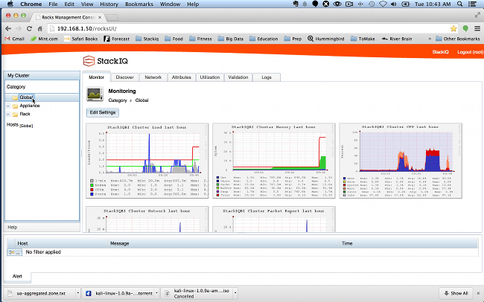The image size is (484, 302).
Task: Switch to the Discover tab
Action: coord(124,77)
